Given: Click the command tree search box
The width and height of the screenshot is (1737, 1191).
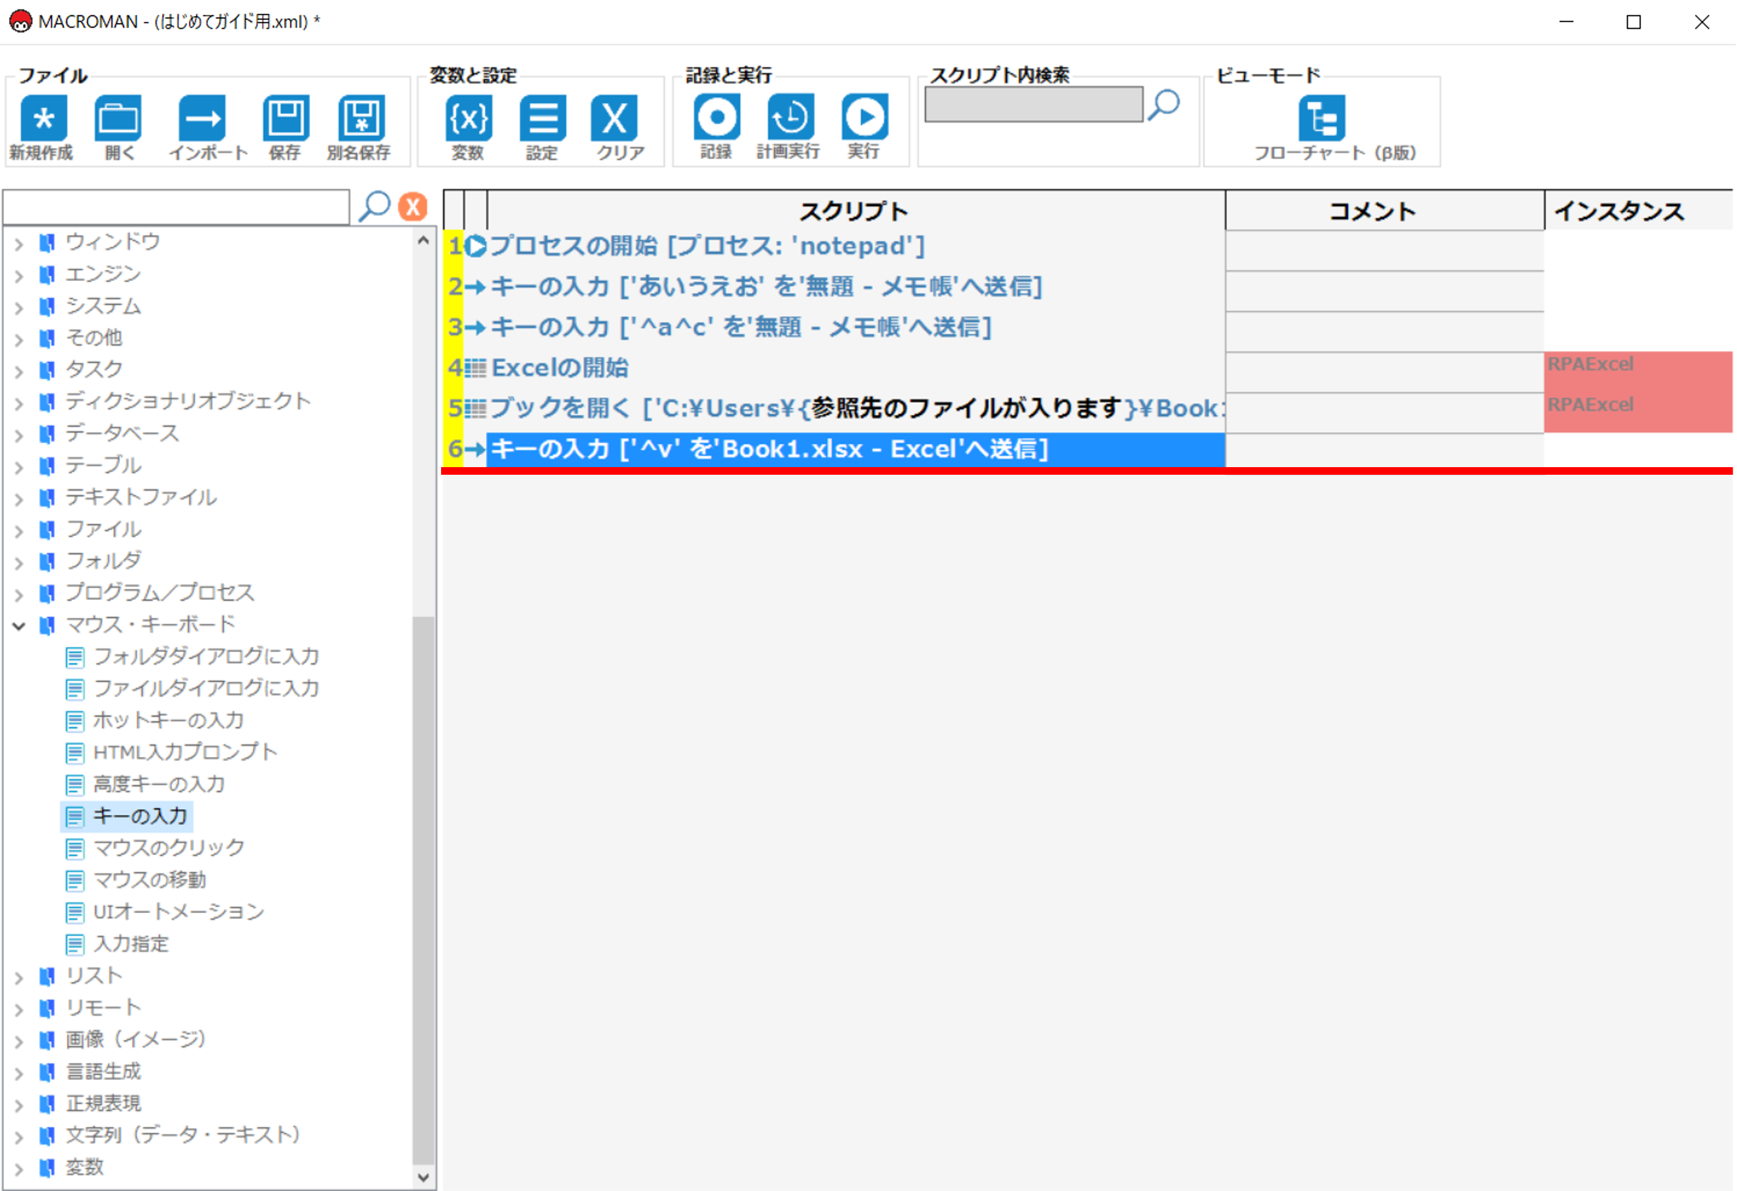Looking at the screenshot, I should (177, 207).
